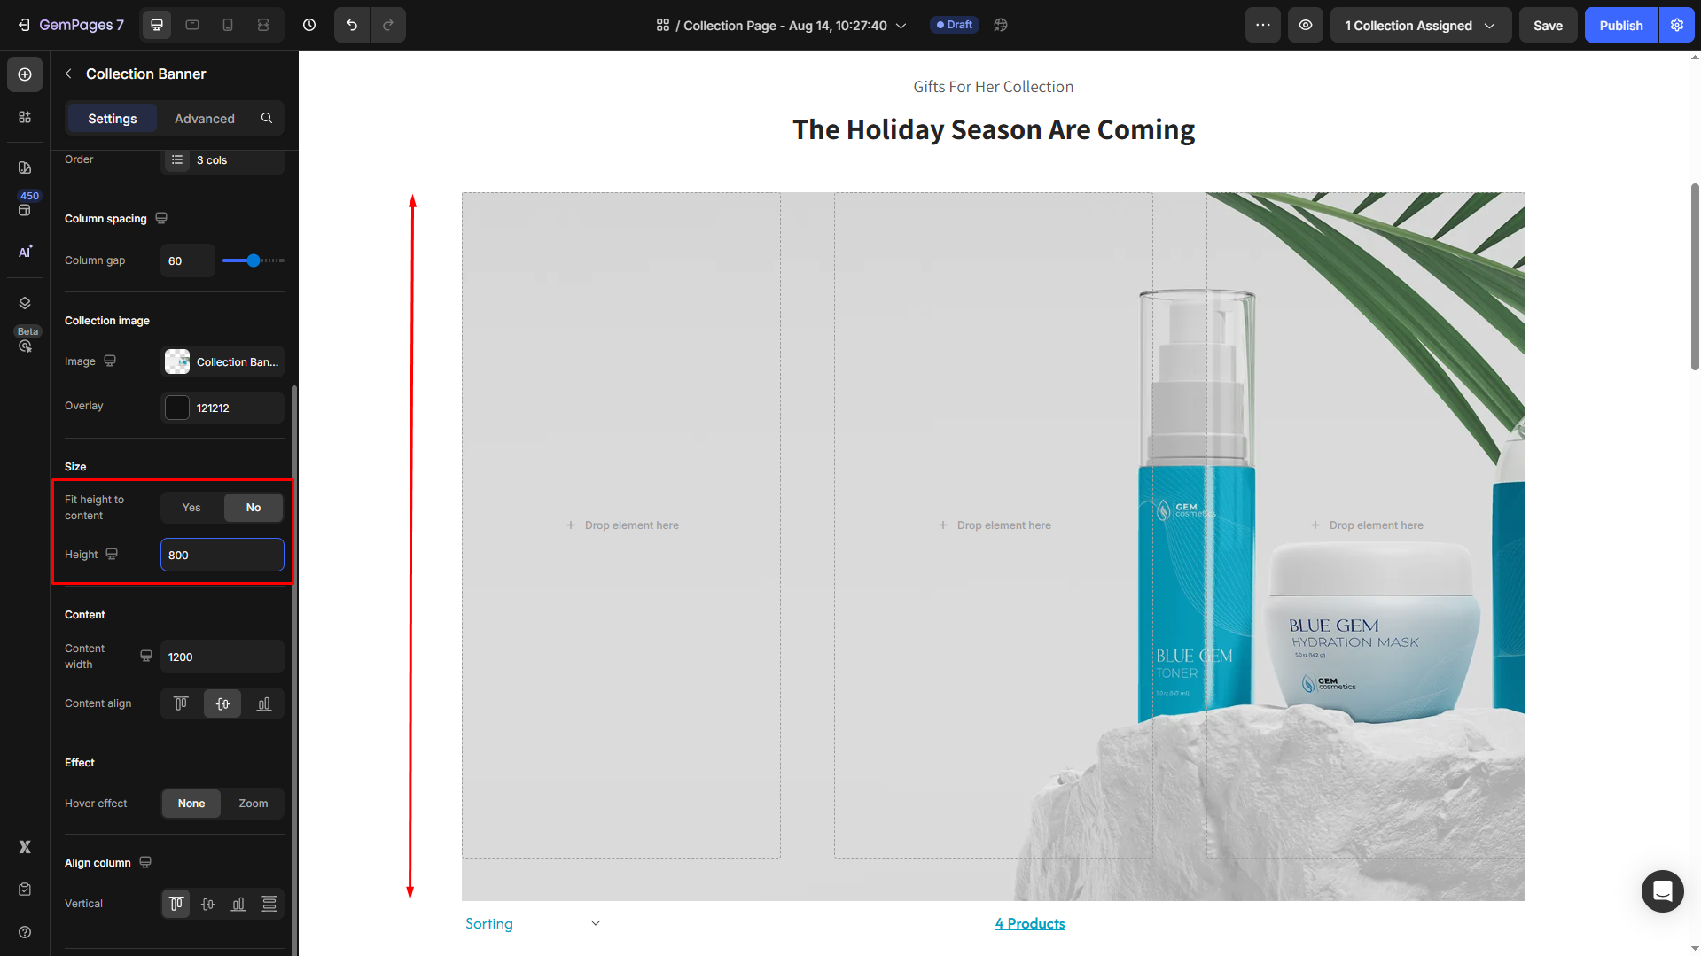Switch to mobile device view icon

pyautogui.click(x=228, y=25)
